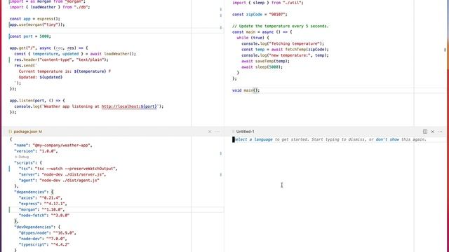Screen dimensions: 449x252
Task: Close the Untitled-1 tab
Action: [x=433, y=132]
